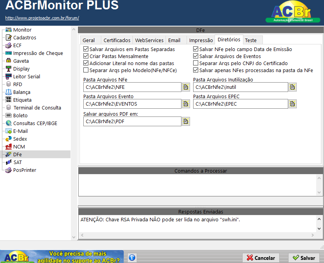Open the SAT icon in sidebar
The image size is (324, 263).
9,162
